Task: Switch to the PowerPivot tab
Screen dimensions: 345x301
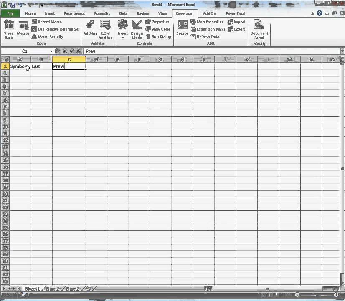Action: click(x=235, y=13)
